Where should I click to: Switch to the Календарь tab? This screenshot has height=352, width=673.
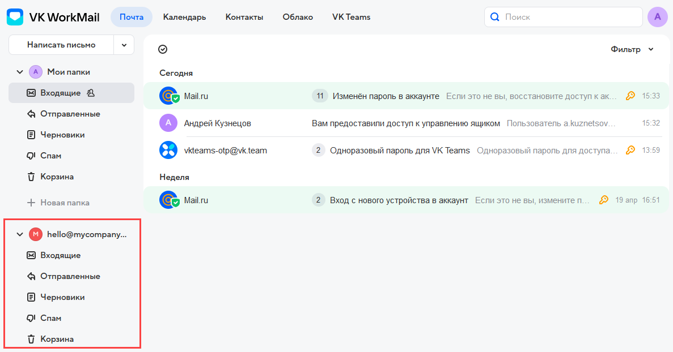click(x=184, y=17)
